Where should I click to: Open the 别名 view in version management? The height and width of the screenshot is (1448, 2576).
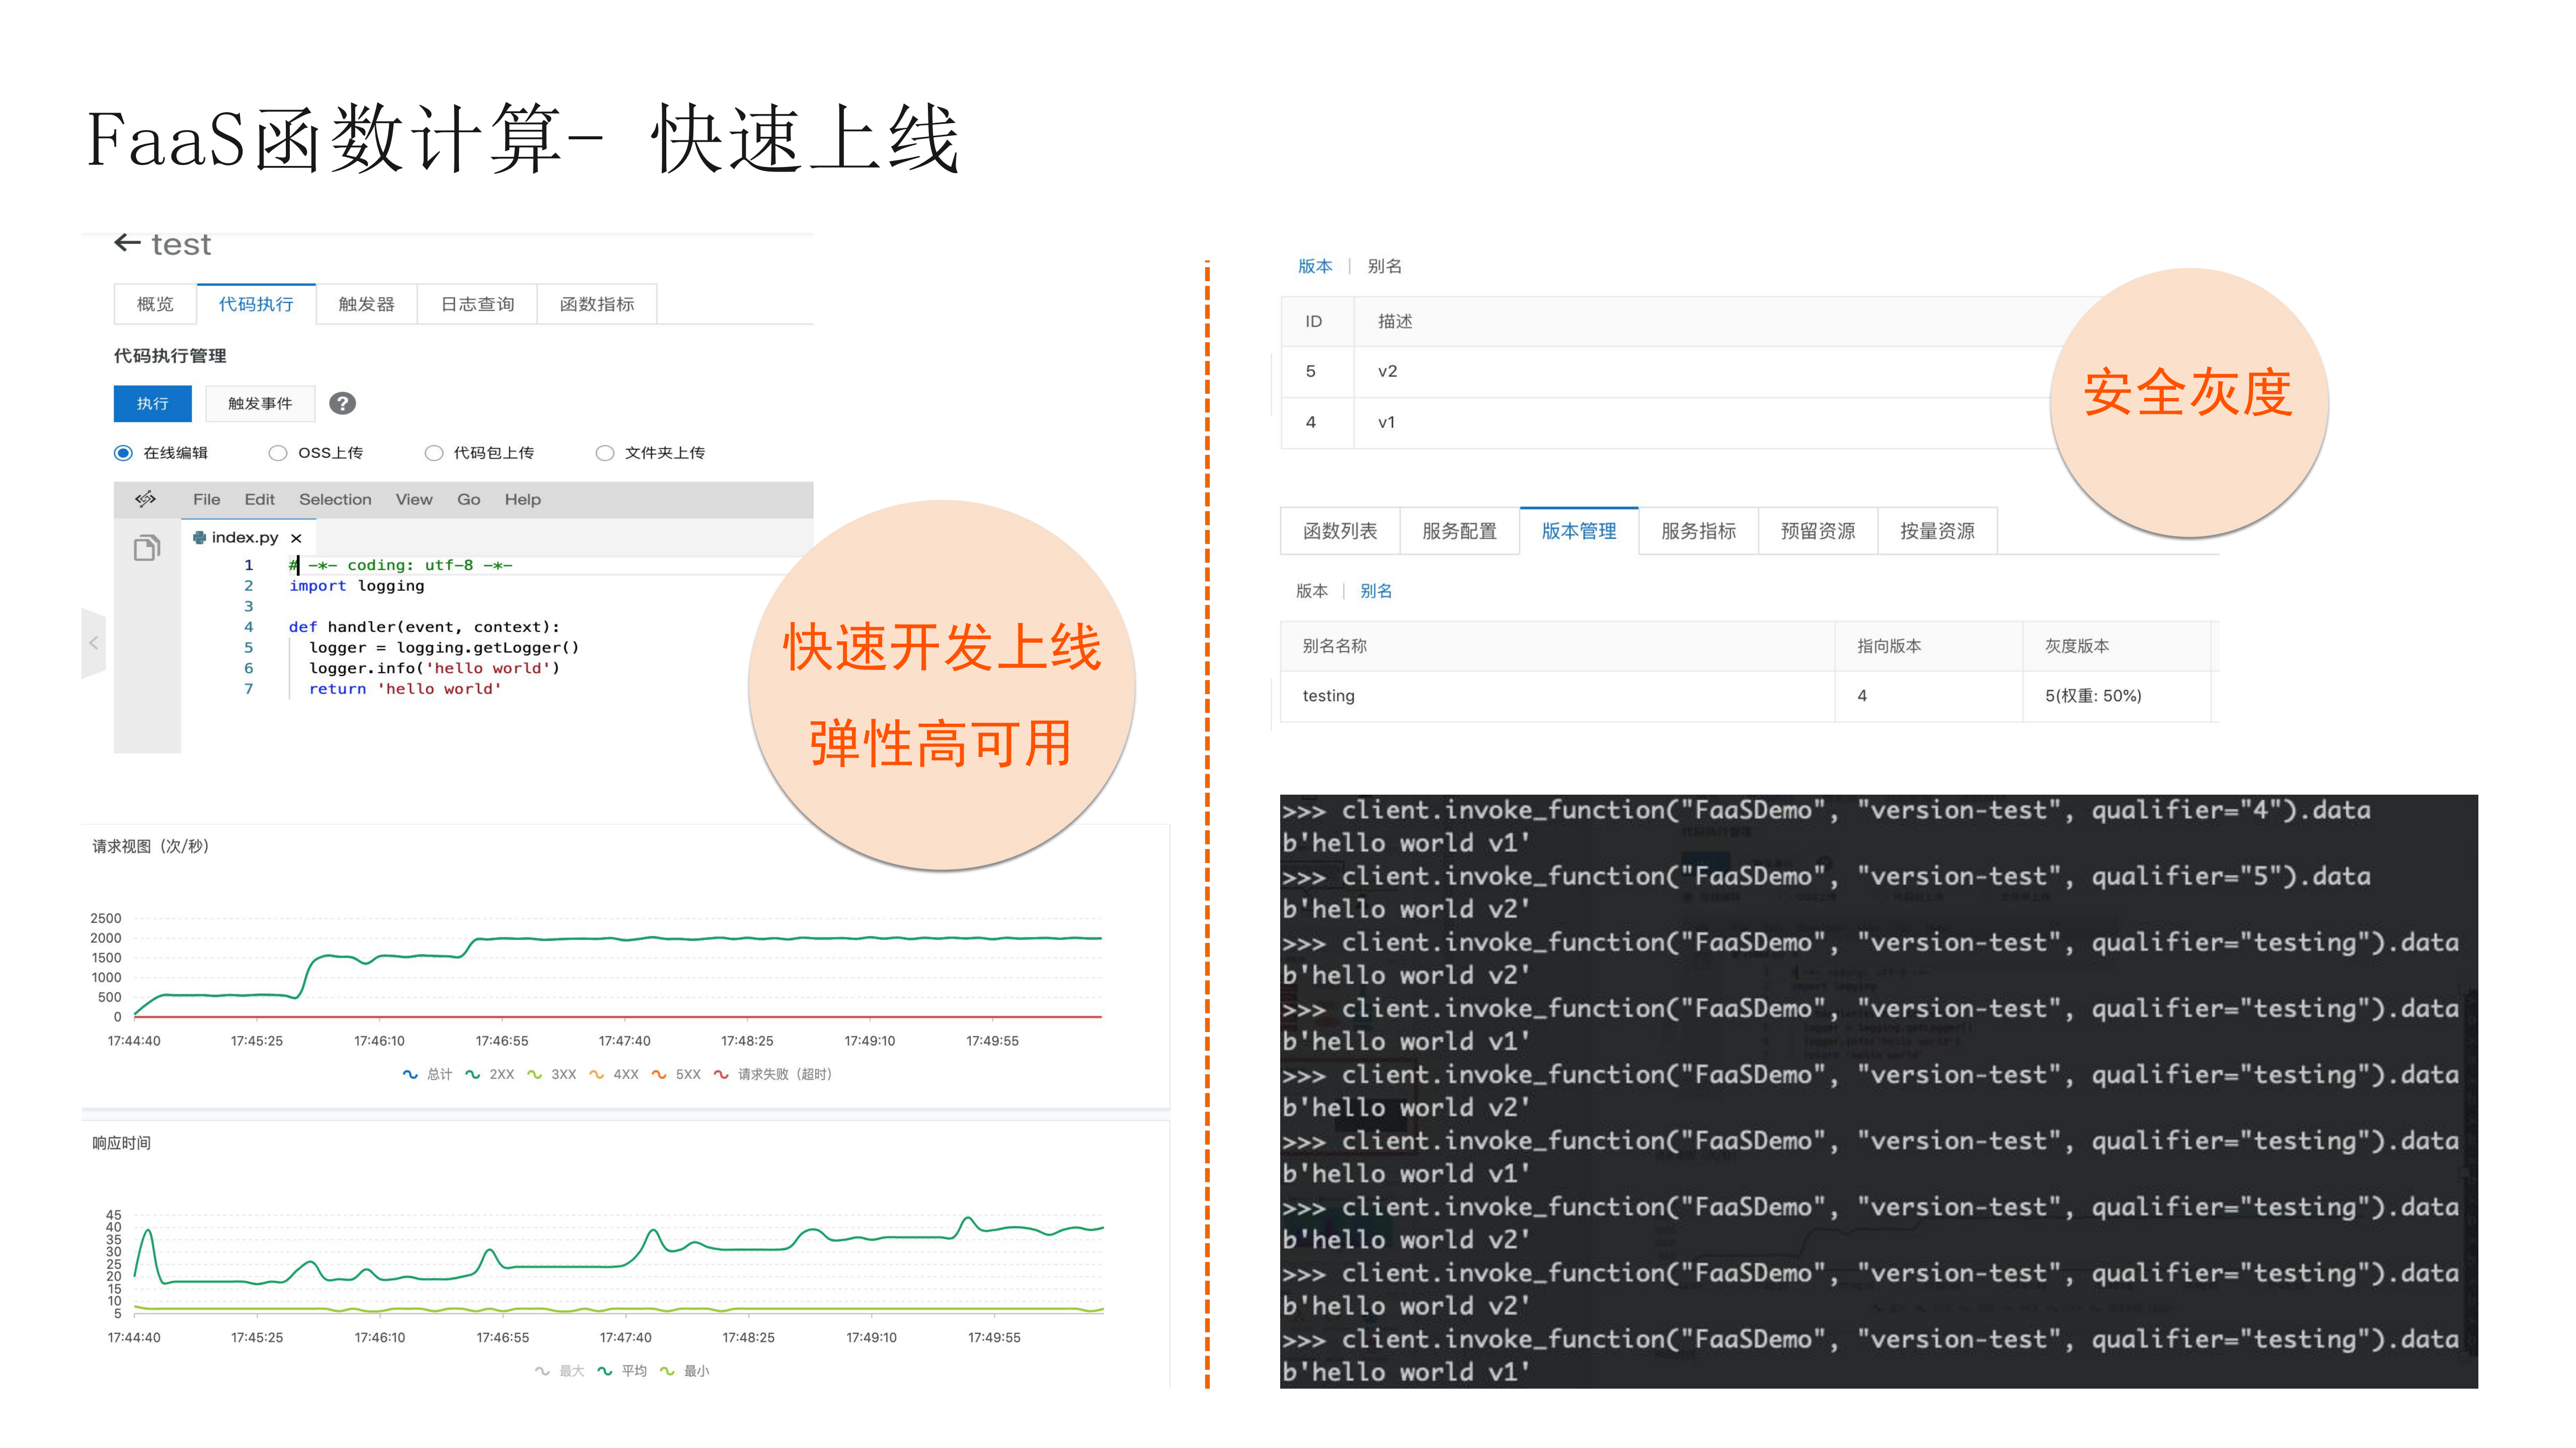tap(1376, 590)
